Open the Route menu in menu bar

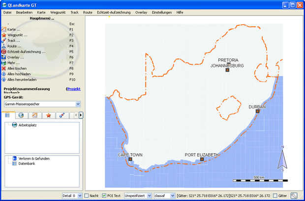pyautogui.click(x=88, y=12)
